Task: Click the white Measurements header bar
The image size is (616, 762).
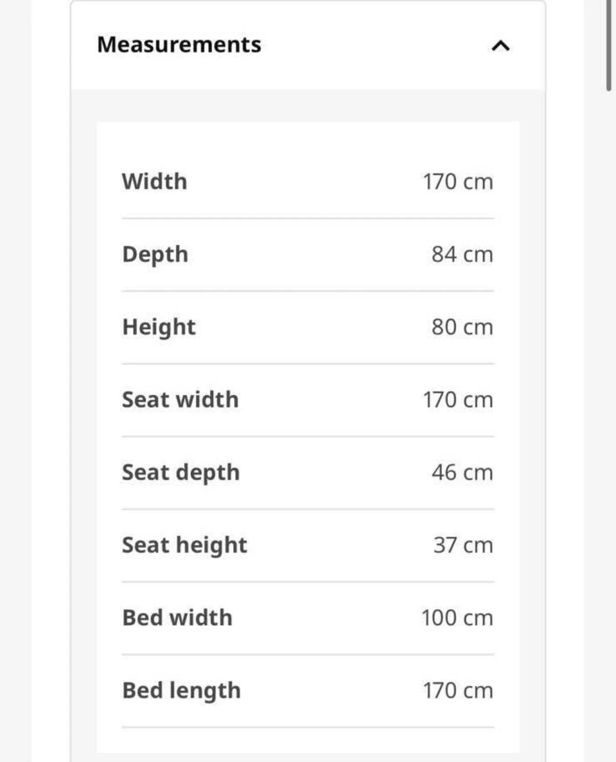Action: click(308, 45)
